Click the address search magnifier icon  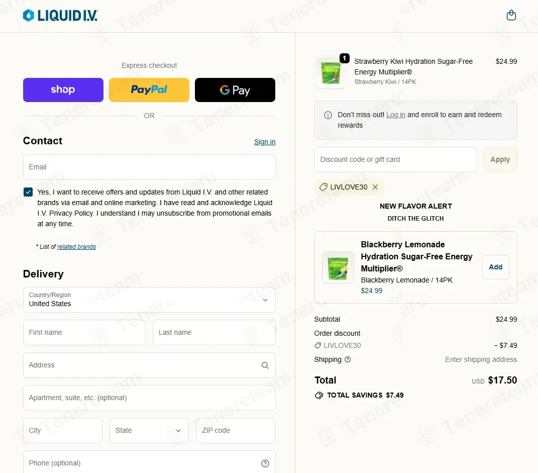pos(265,365)
